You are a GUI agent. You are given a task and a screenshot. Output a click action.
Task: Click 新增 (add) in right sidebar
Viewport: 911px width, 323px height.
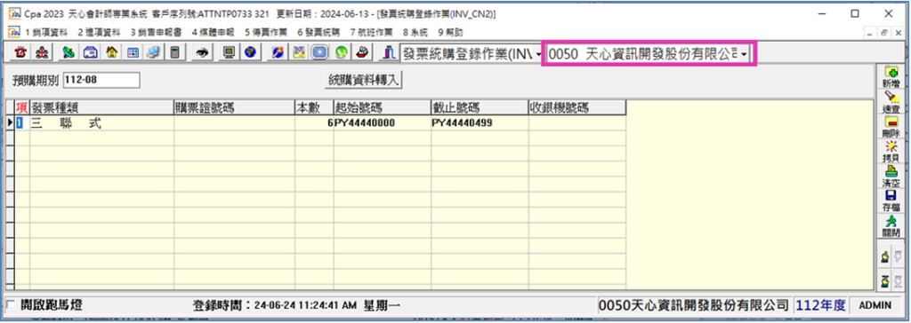[x=891, y=76]
